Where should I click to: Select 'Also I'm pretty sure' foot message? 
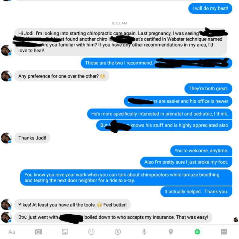(186, 162)
